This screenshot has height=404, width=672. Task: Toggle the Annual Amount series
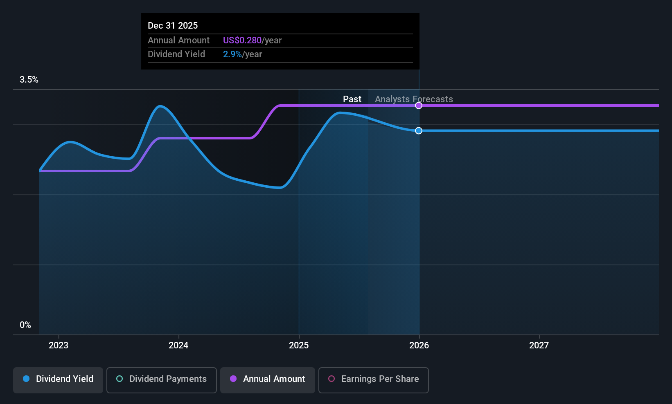pyautogui.click(x=268, y=380)
